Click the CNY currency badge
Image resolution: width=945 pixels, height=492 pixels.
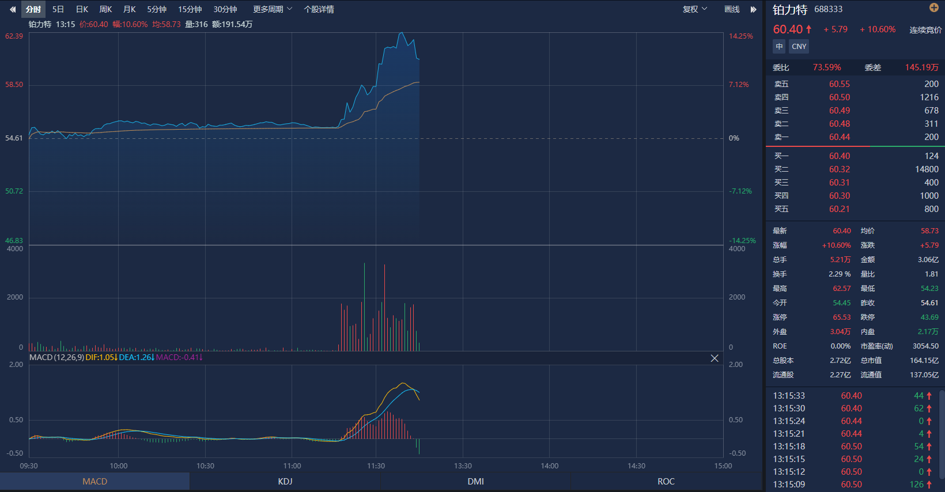point(799,47)
